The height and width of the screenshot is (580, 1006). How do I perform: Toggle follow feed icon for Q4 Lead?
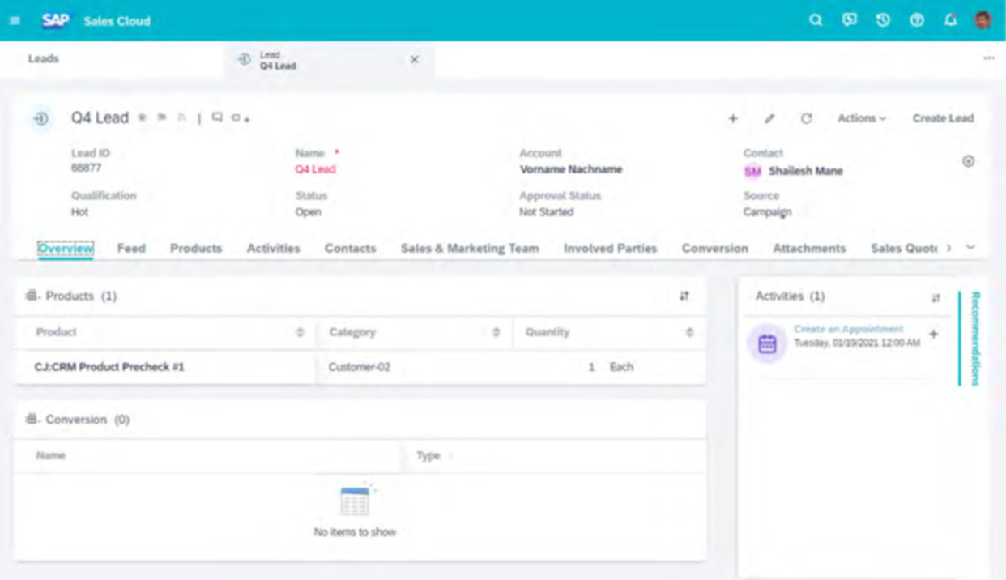click(x=181, y=117)
